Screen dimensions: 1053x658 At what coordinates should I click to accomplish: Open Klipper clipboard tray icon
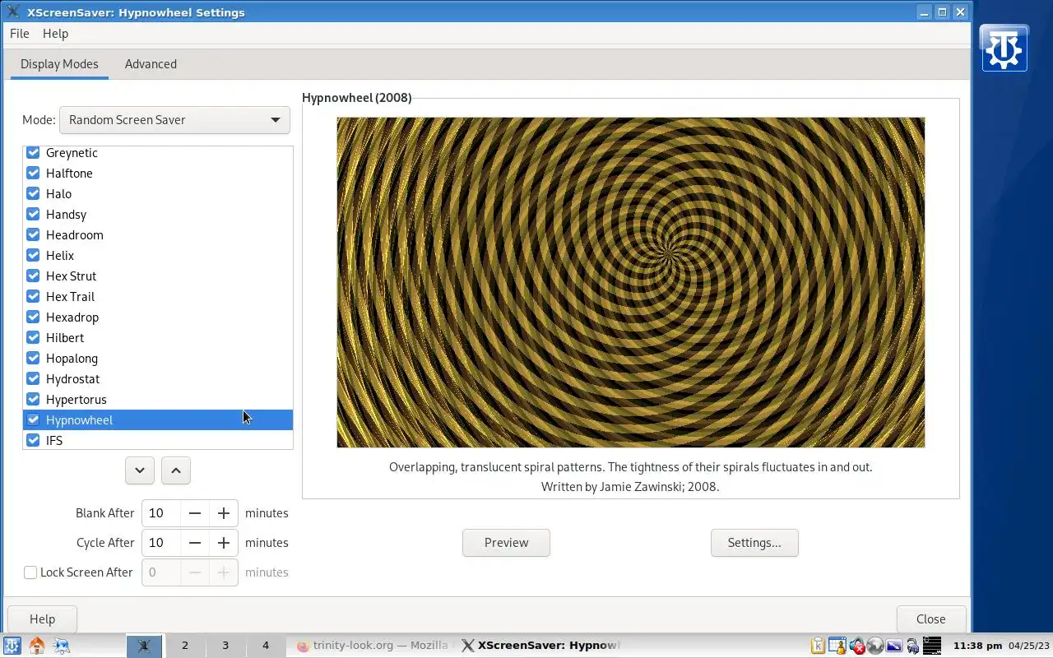[818, 646]
